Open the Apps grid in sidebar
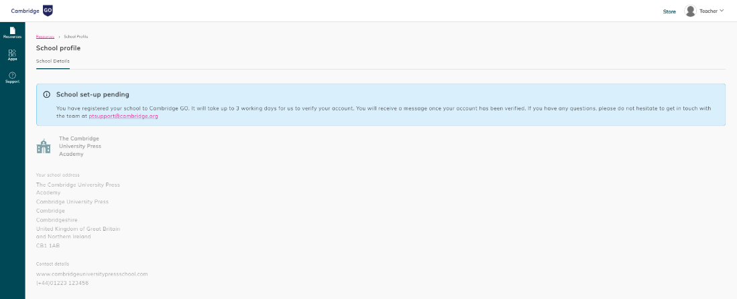The width and height of the screenshot is (737, 299). tap(12, 54)
